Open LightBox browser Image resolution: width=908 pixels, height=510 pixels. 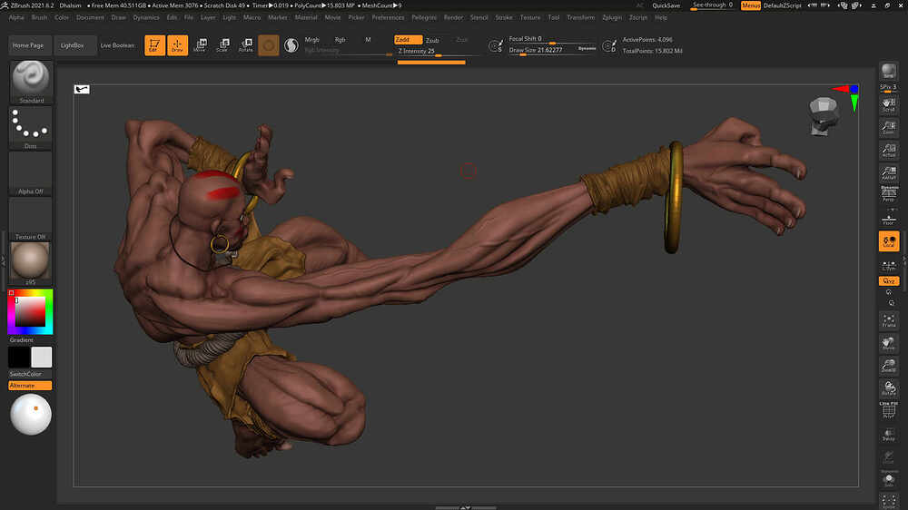click(x=73, y=45)
